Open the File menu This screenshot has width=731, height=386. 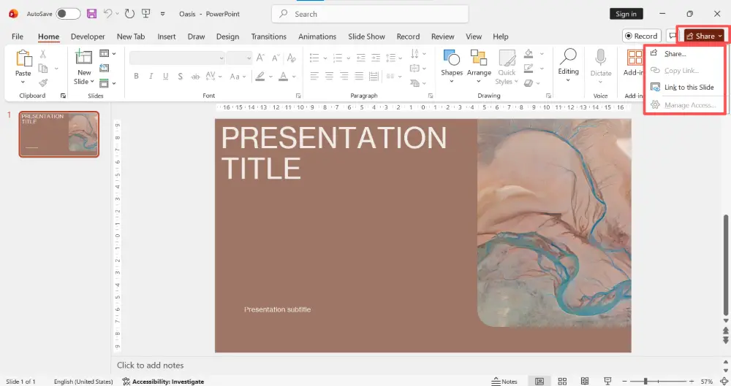click(18, 36)
